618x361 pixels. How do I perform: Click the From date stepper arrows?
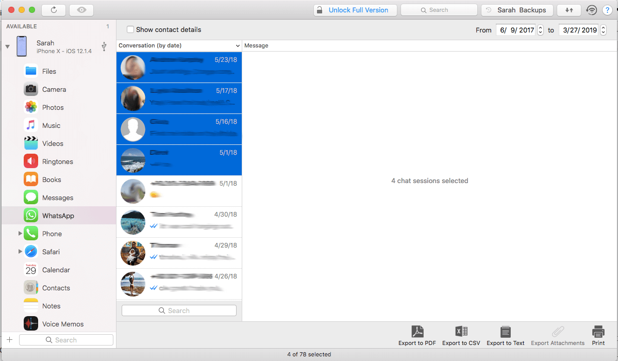coord(540,30)
